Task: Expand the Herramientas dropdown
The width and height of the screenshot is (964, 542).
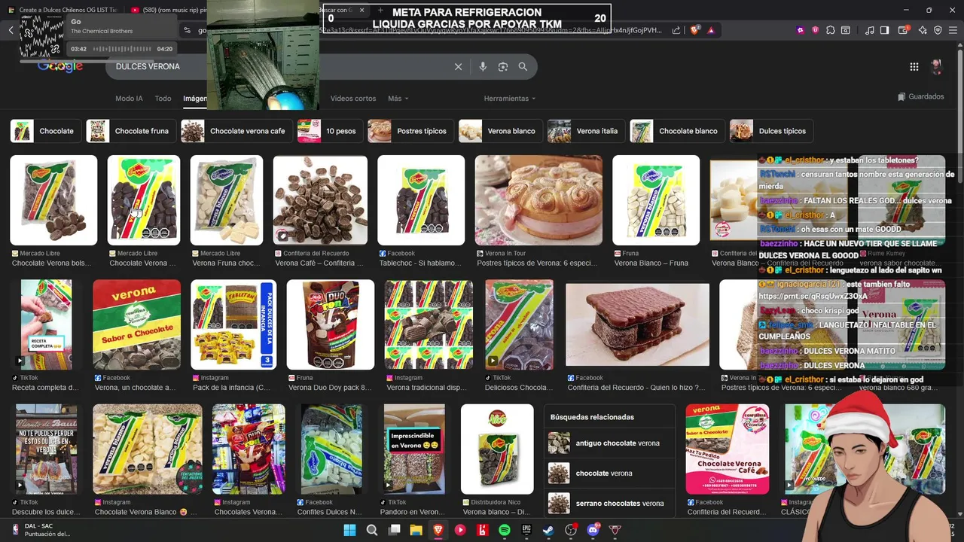Action: pos(510,99)
